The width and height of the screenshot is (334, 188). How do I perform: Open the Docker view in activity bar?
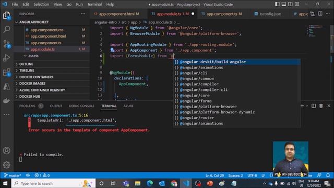[7, 100]
